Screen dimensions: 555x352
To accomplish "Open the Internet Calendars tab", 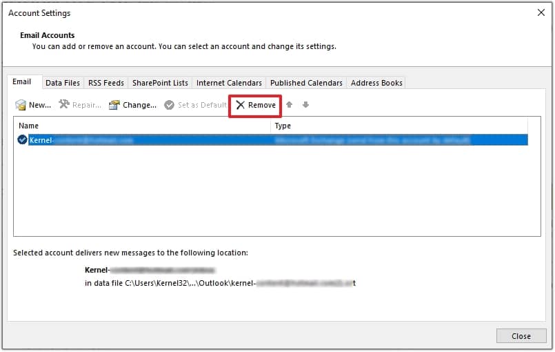I will pyautogui.click(x=229, y=83).
